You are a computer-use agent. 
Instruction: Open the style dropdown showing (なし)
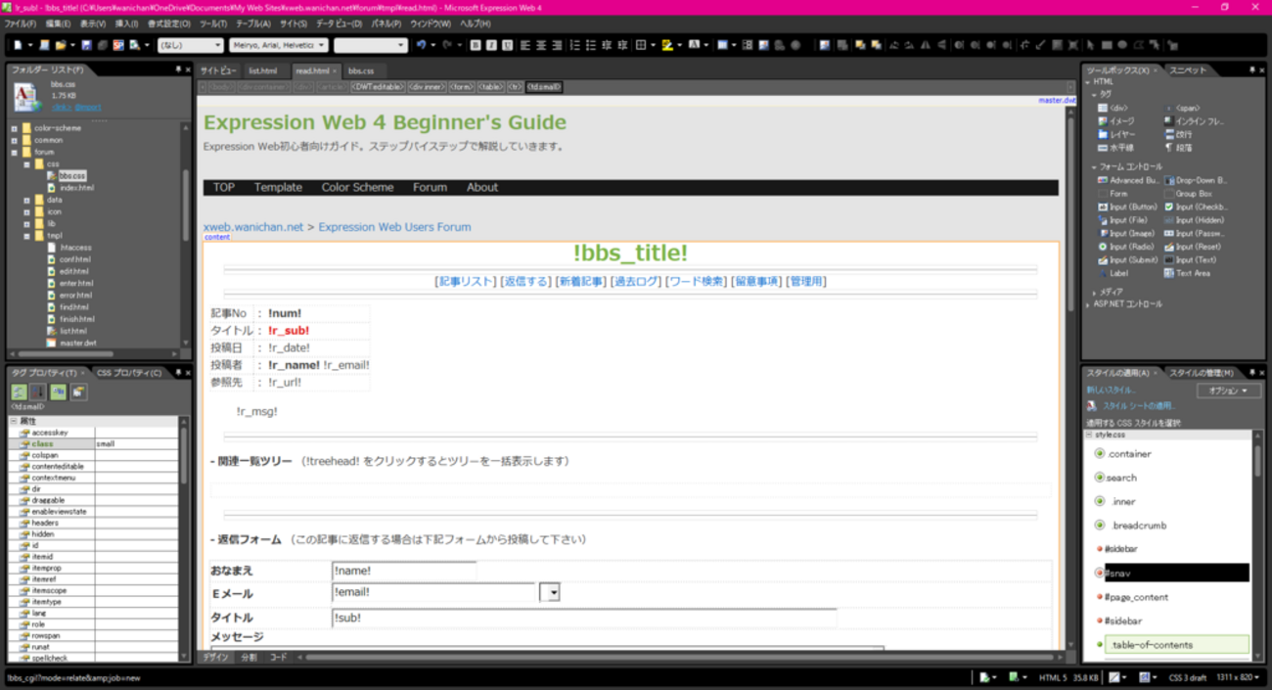pos(191,45)
